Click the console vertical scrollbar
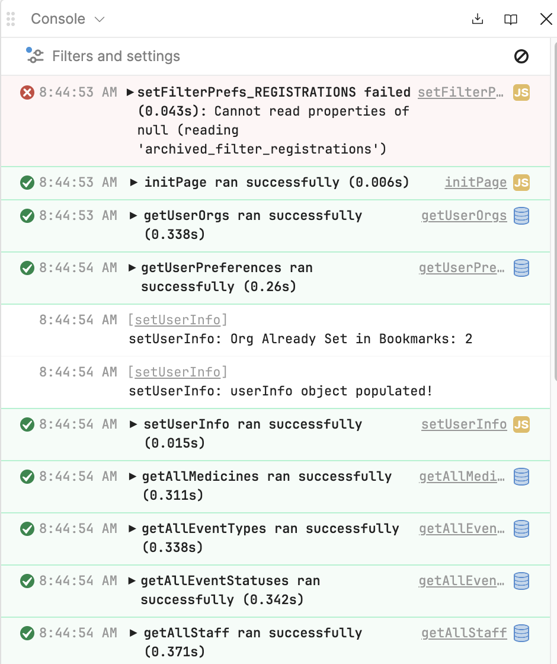This screenshot has height=664, width=557. (x=555, y=212)
